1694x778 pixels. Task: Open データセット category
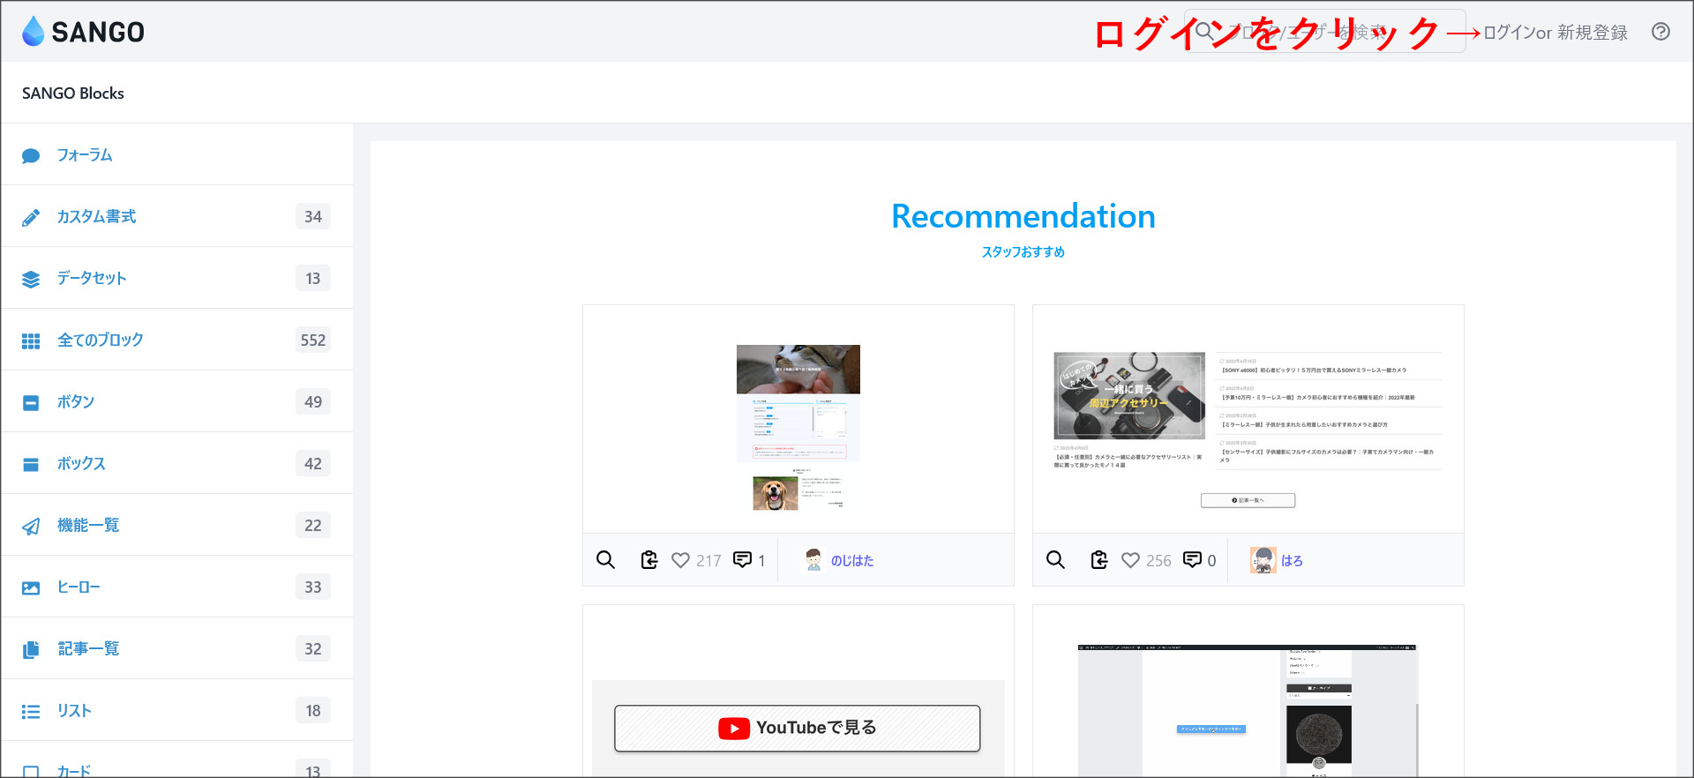(92, 279)
